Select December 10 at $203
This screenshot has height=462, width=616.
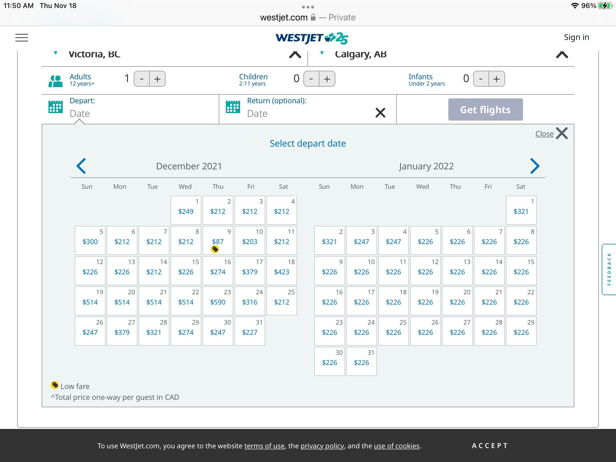click(x=250, y=240)
